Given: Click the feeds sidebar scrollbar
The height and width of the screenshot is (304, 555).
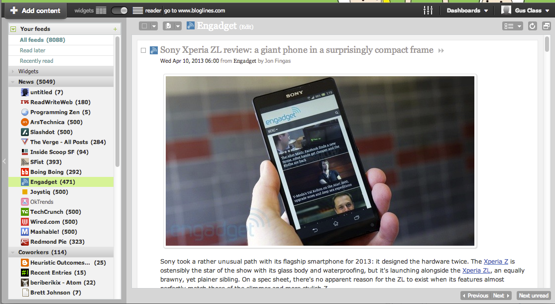Looking at the screenshot, I should [117, 101].
